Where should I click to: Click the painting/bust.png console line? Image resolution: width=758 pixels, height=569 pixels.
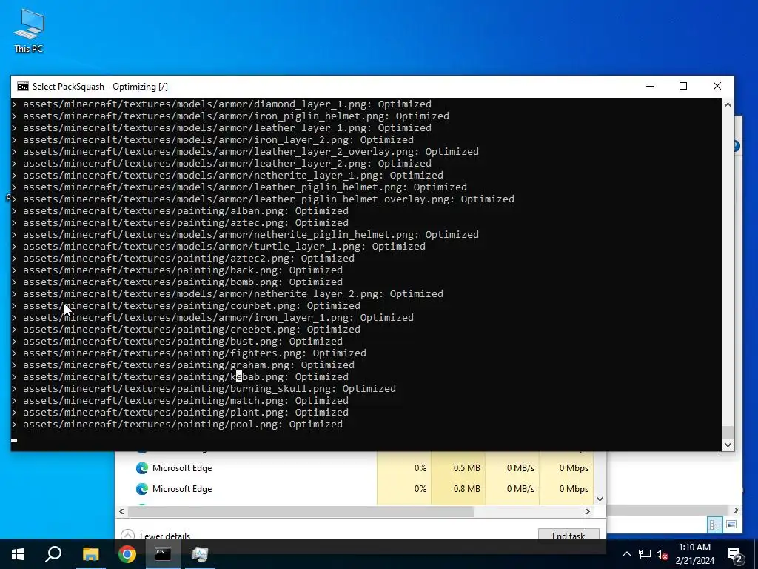click(x=178, y=341)
